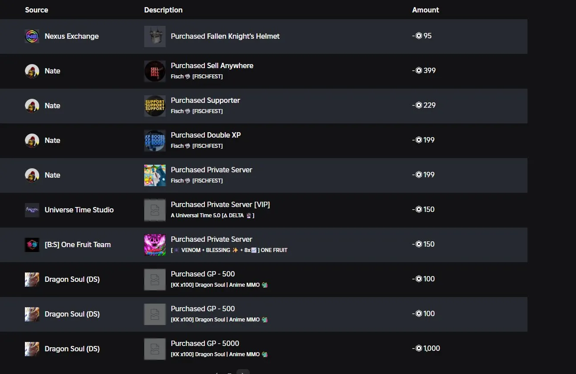Click the Sell Anywhere gamepass thumbnail
Screen dimensions: 576x374
[x=154, y=71]
